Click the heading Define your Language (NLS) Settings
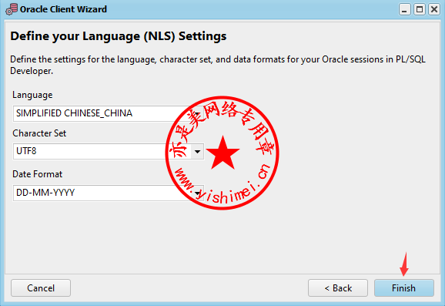 click(x=119, y=36)
